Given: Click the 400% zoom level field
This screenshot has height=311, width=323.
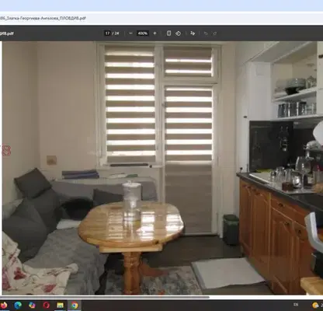Looking at the screenshot, I should click(143, 33).
